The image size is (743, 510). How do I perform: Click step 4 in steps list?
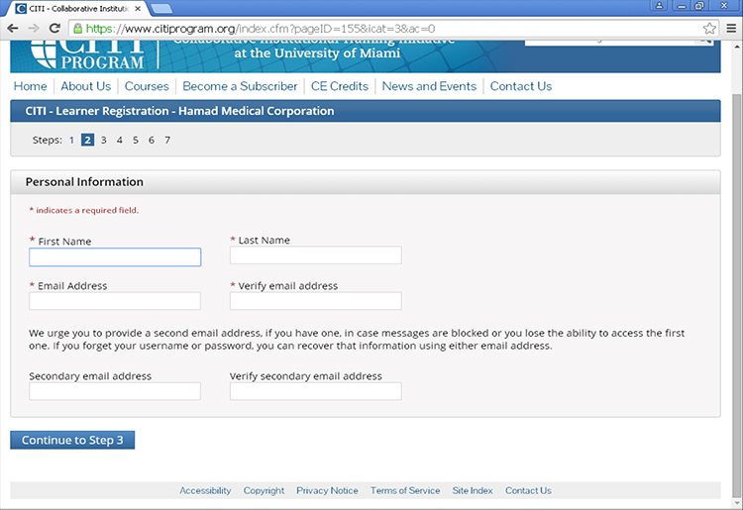click(120, 140)
